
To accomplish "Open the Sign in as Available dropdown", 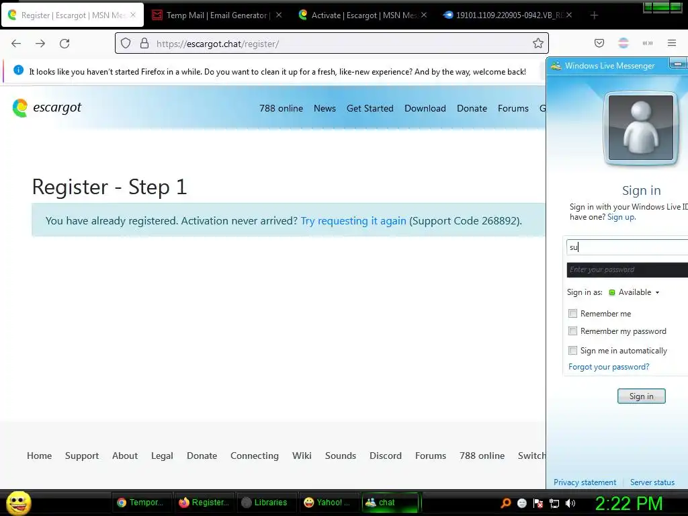I will [634, 292].
